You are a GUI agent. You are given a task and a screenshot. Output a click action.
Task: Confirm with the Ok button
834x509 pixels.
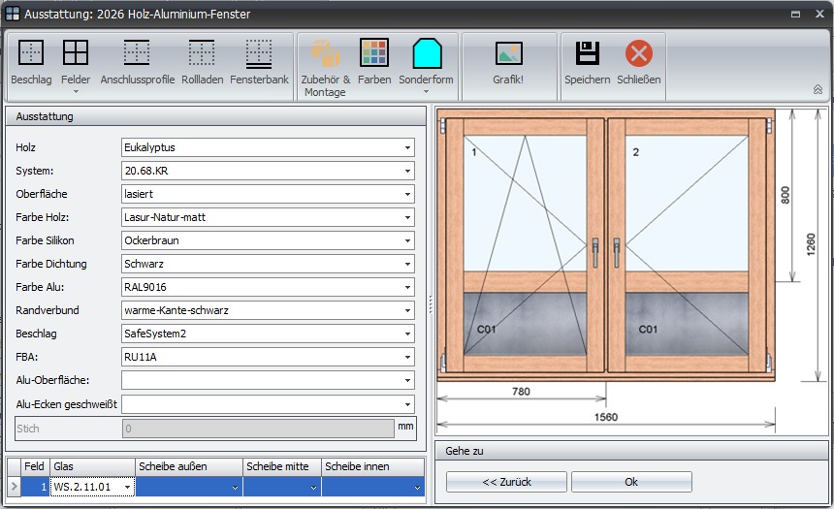(631, 482)
